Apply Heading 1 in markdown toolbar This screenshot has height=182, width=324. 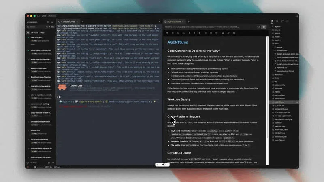tap(173, 33)
